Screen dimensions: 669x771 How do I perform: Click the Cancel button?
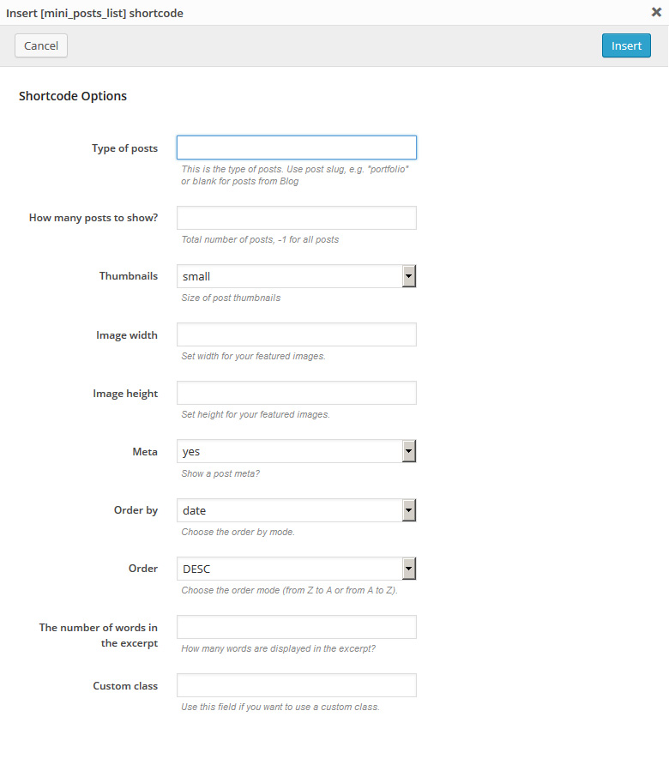(41, 45)
